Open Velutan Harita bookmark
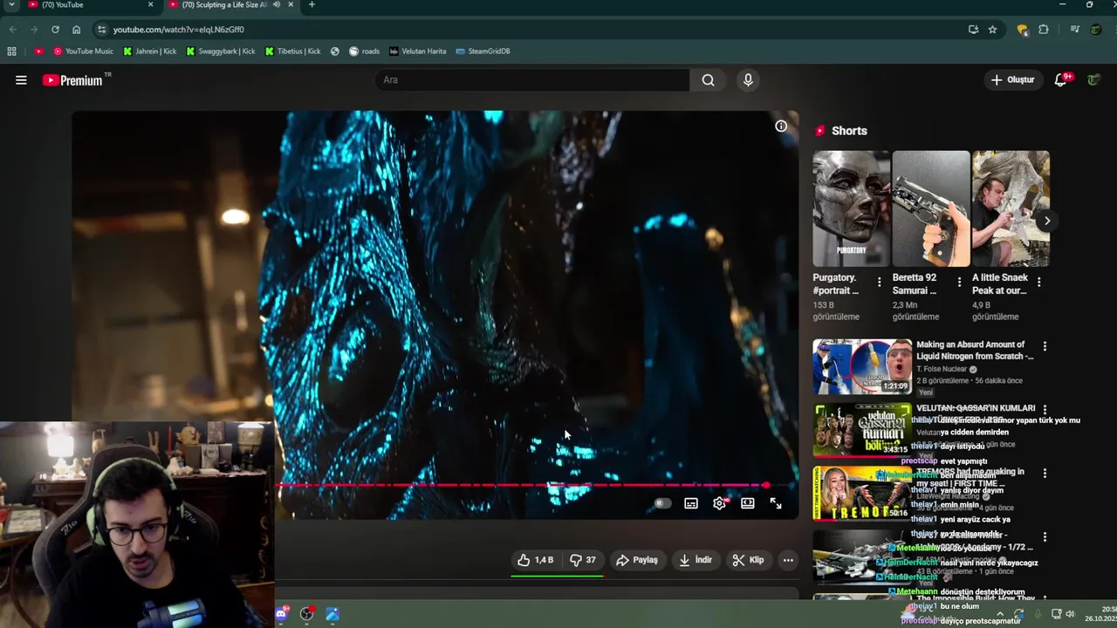Viewport: 1117px width, 628px height. coord(418,51)
